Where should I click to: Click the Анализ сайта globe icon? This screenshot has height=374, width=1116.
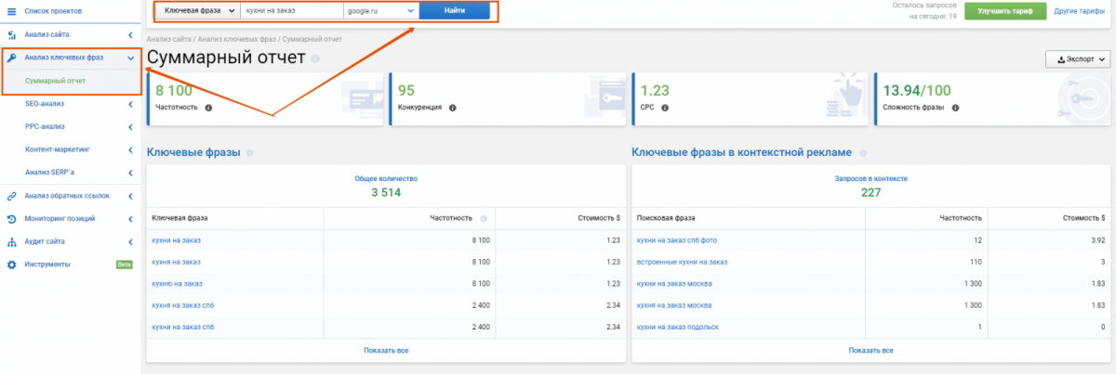11,34
